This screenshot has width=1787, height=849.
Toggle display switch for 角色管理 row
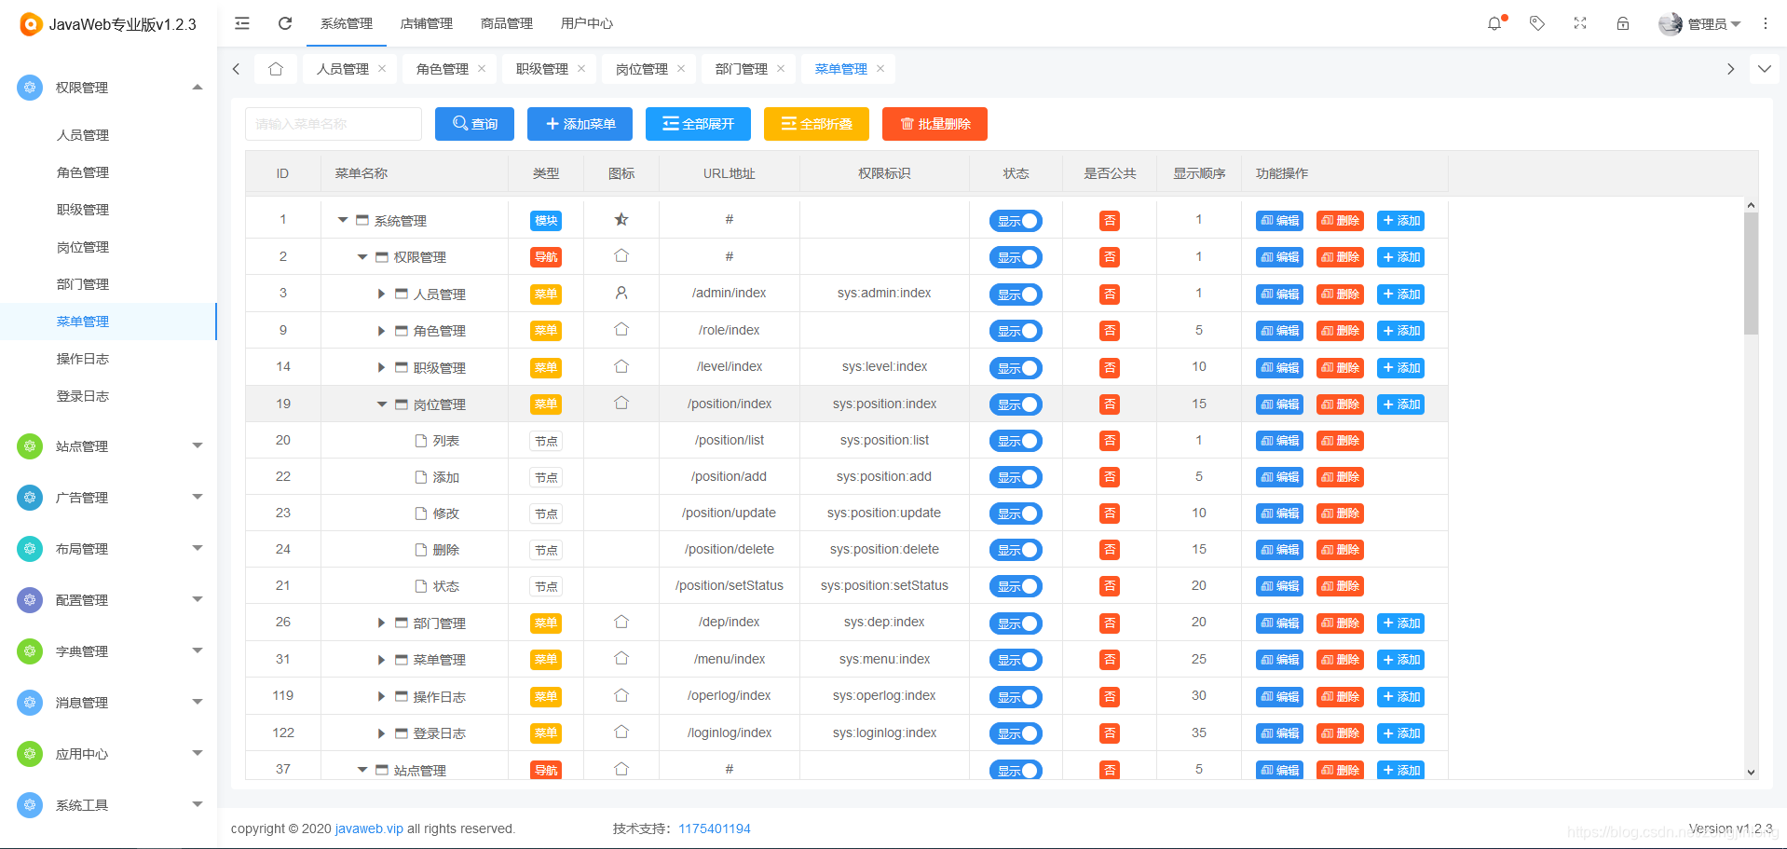point(1016,331)
